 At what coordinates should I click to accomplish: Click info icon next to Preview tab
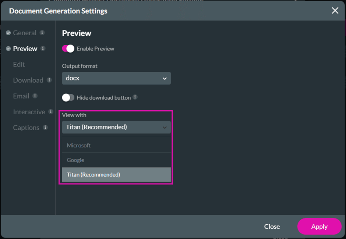click(43, 49)
